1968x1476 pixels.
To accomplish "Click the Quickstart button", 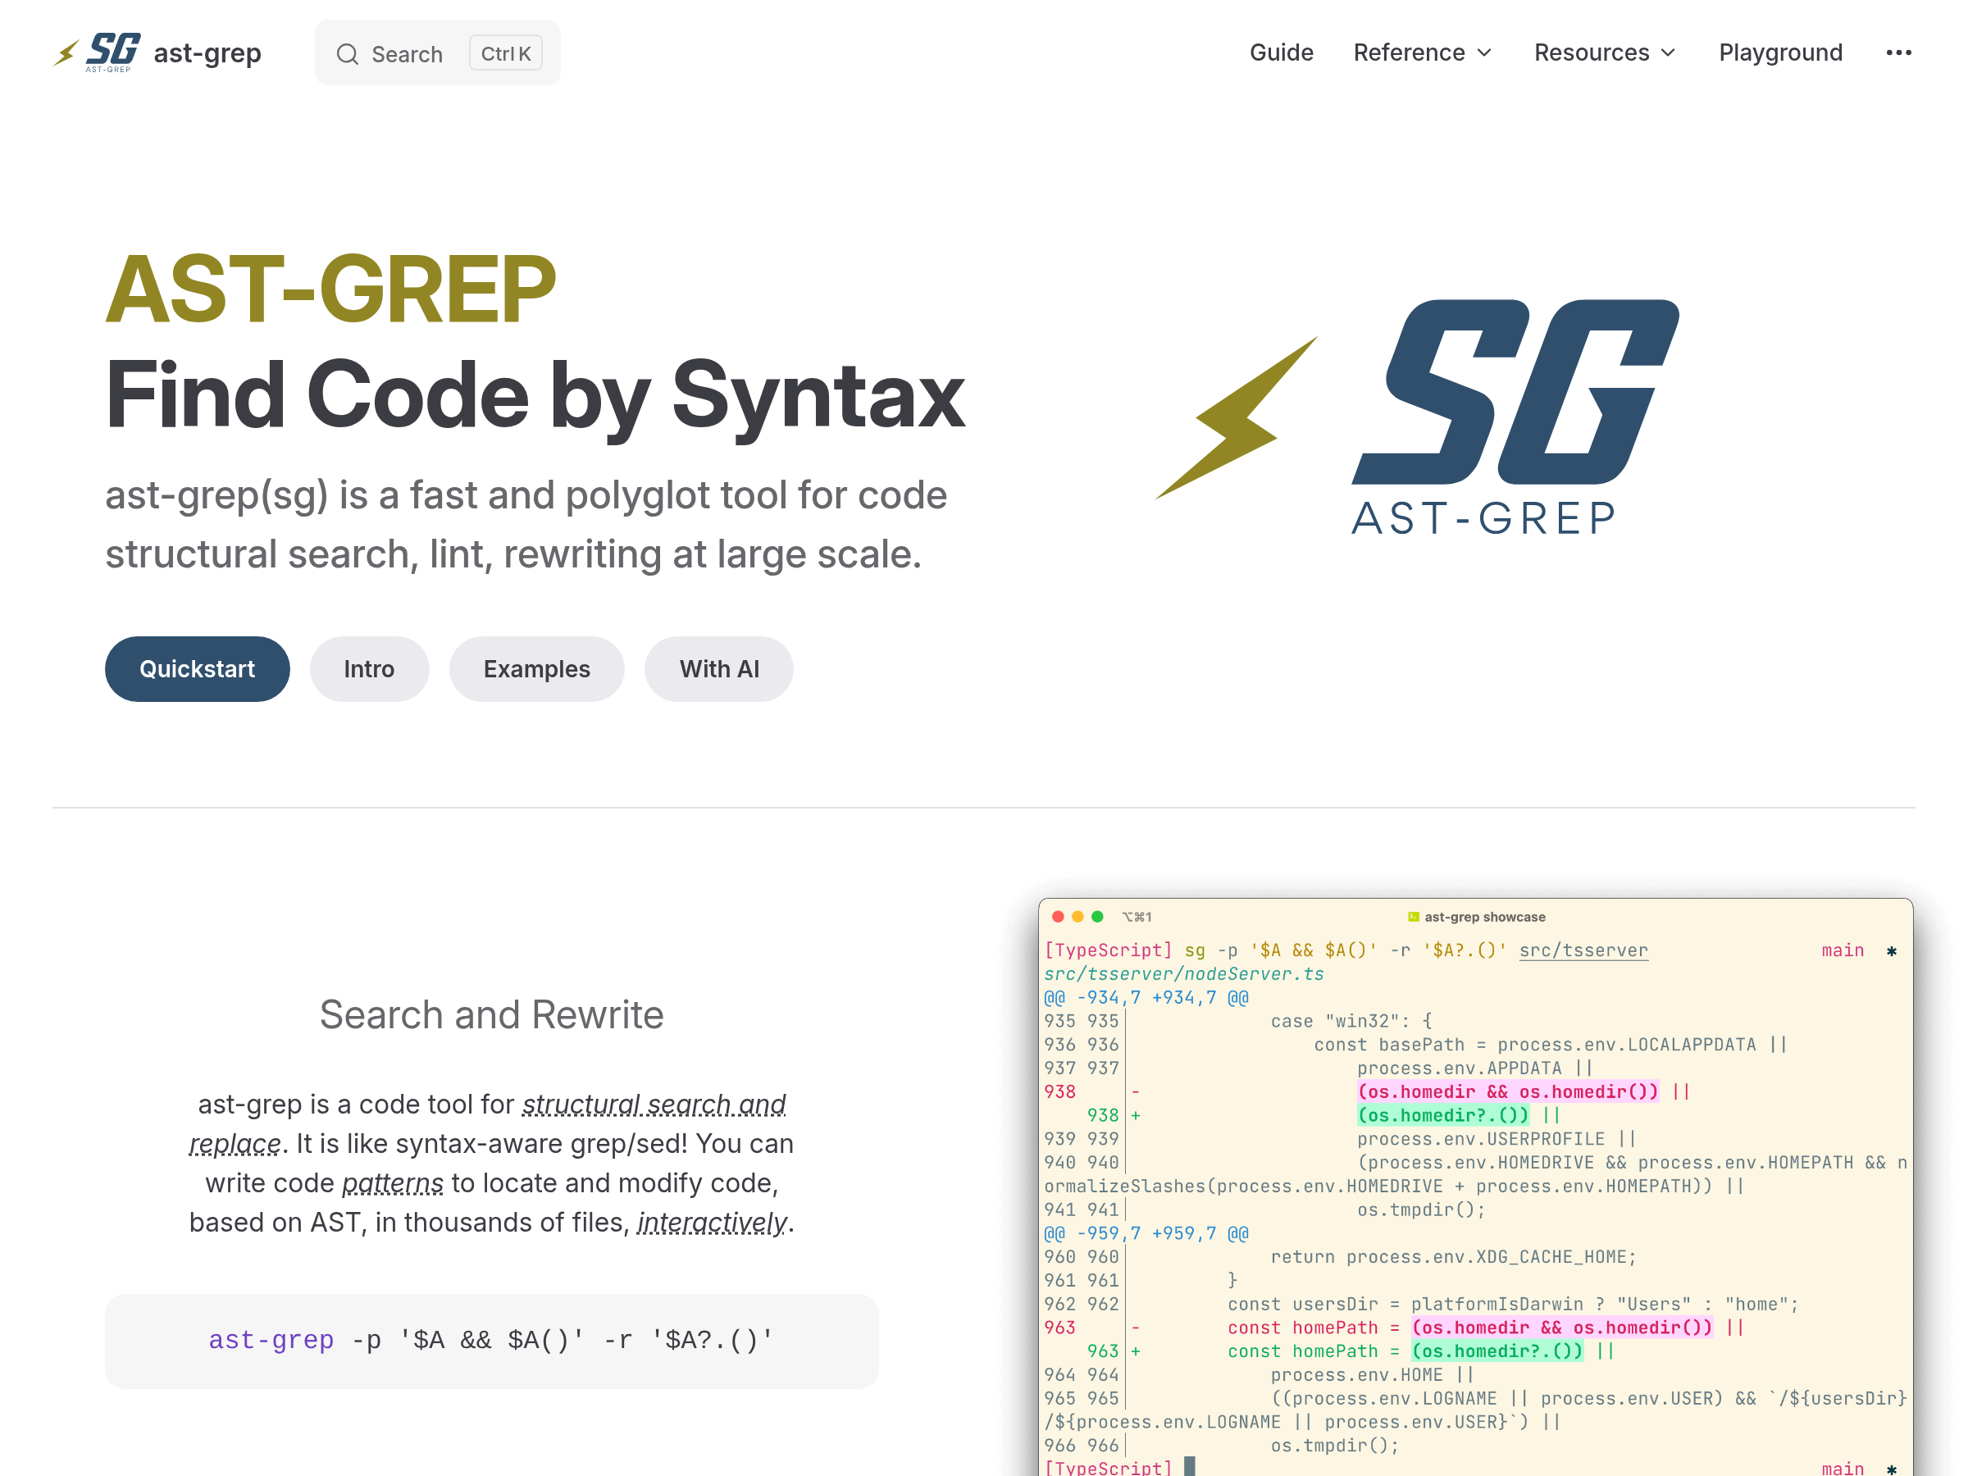I will (198, 669).
